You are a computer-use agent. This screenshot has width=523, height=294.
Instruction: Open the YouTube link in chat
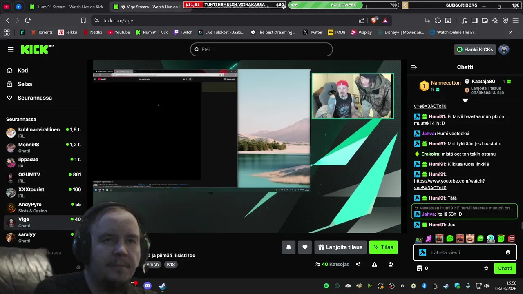pos(449,184)
